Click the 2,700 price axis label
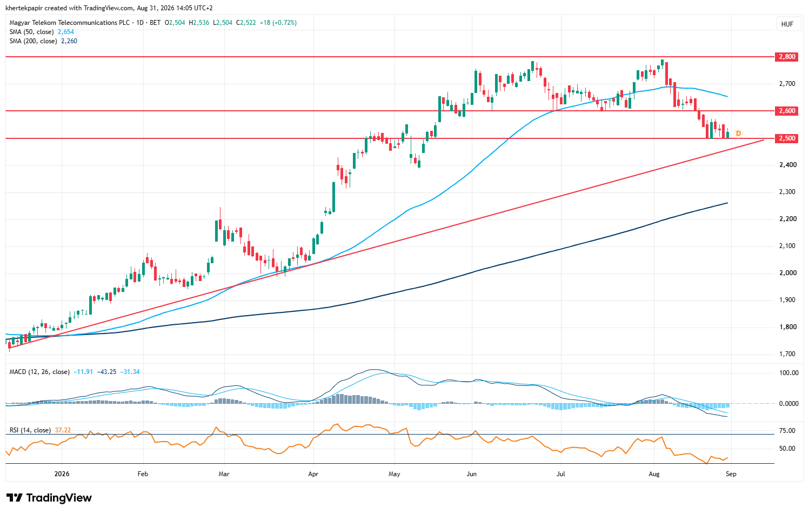 click(787, 84)
